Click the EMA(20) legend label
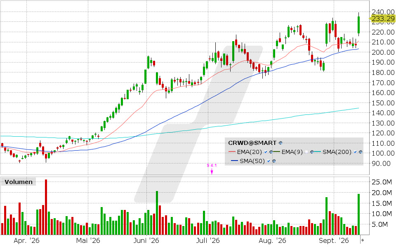The width and height of the screenshot is (396, 247). pos(250,152)
